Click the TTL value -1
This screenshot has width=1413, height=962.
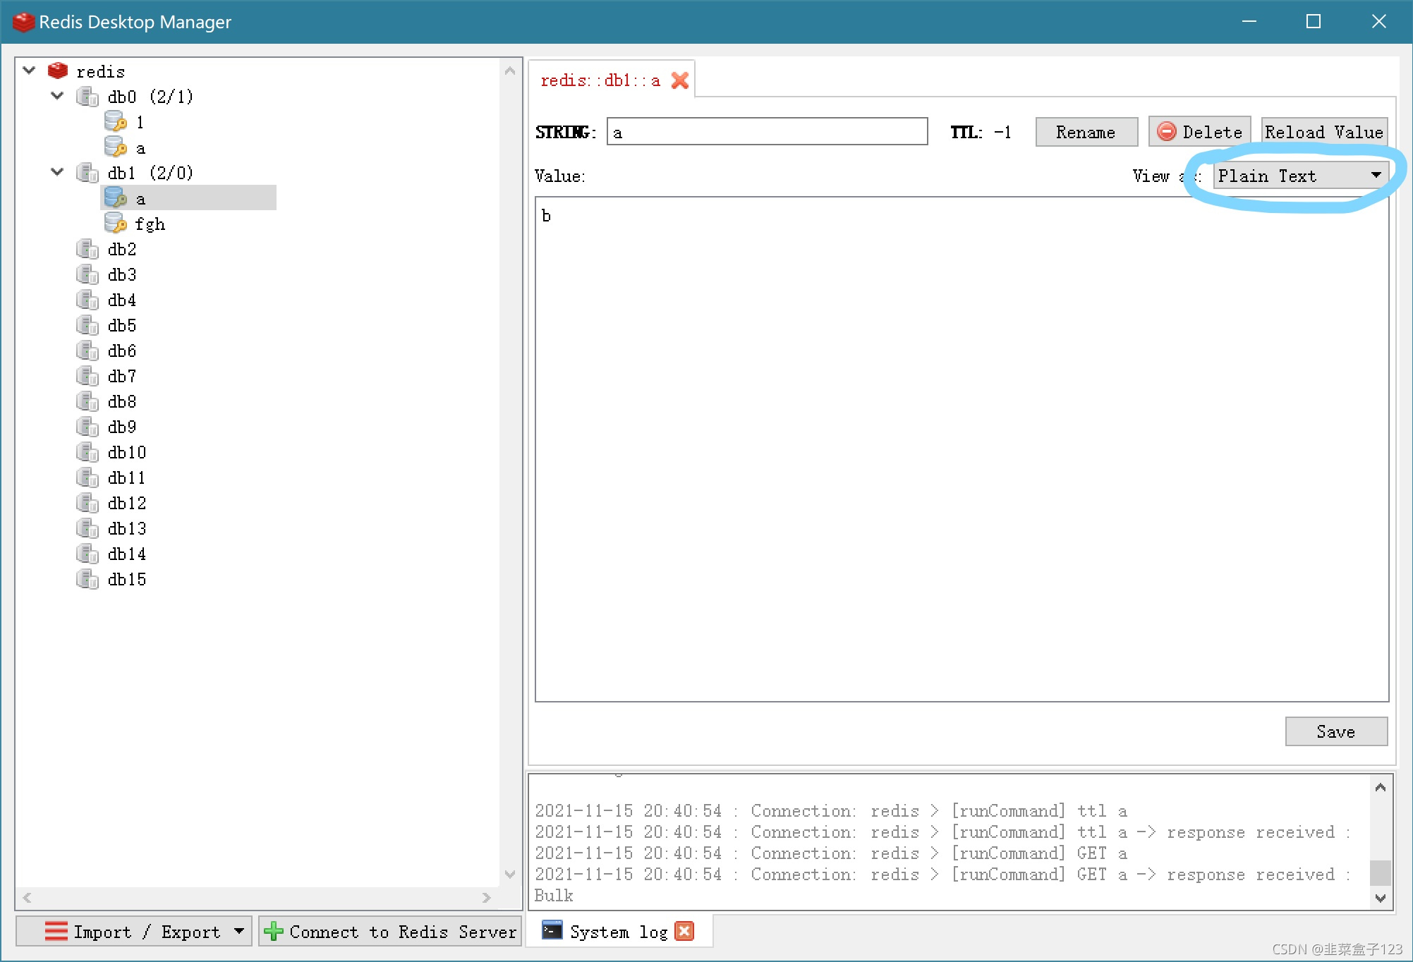[1002, 132]
